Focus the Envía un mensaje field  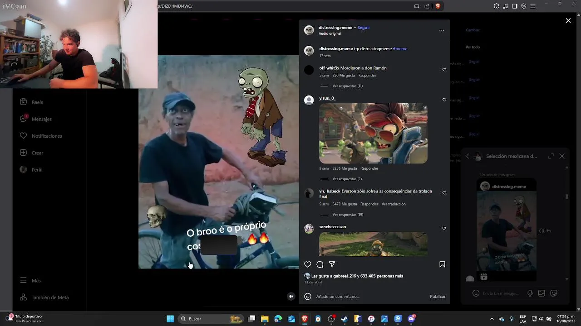click(501, 293)
